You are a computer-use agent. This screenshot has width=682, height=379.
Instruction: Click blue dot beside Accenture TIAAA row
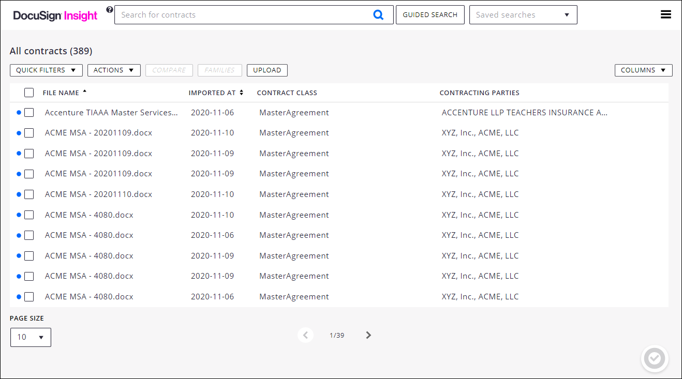pyautogui.click(x=19, y=112)
